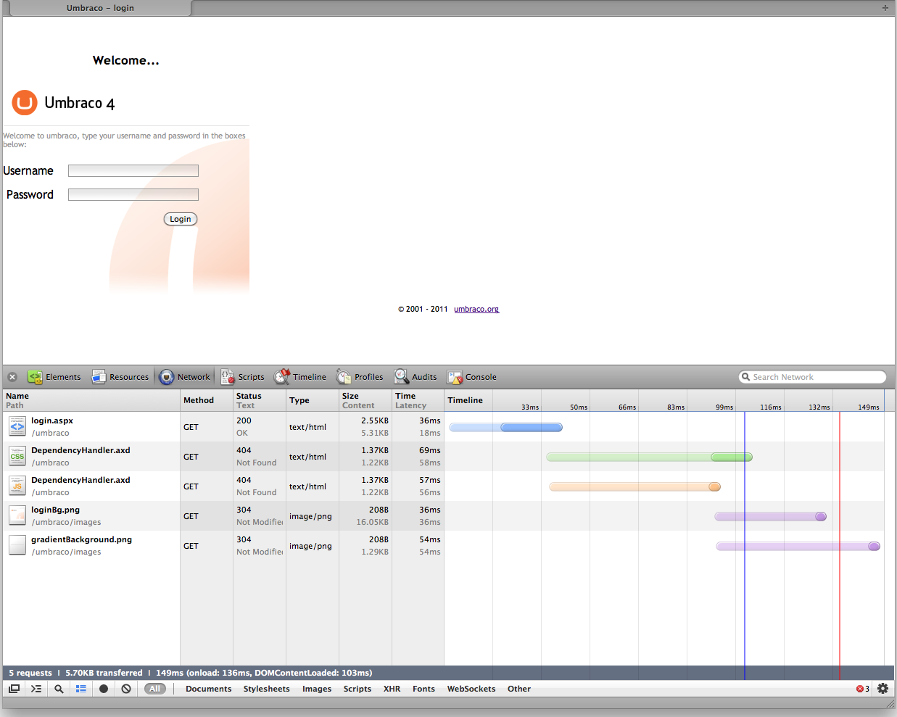Screen dimensions: 897x717
Task: Sort by the Method column header
Action: (207, 400)
